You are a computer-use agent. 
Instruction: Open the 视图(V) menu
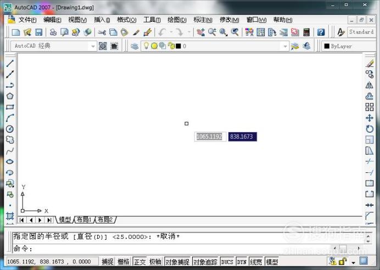pos(77,20)
